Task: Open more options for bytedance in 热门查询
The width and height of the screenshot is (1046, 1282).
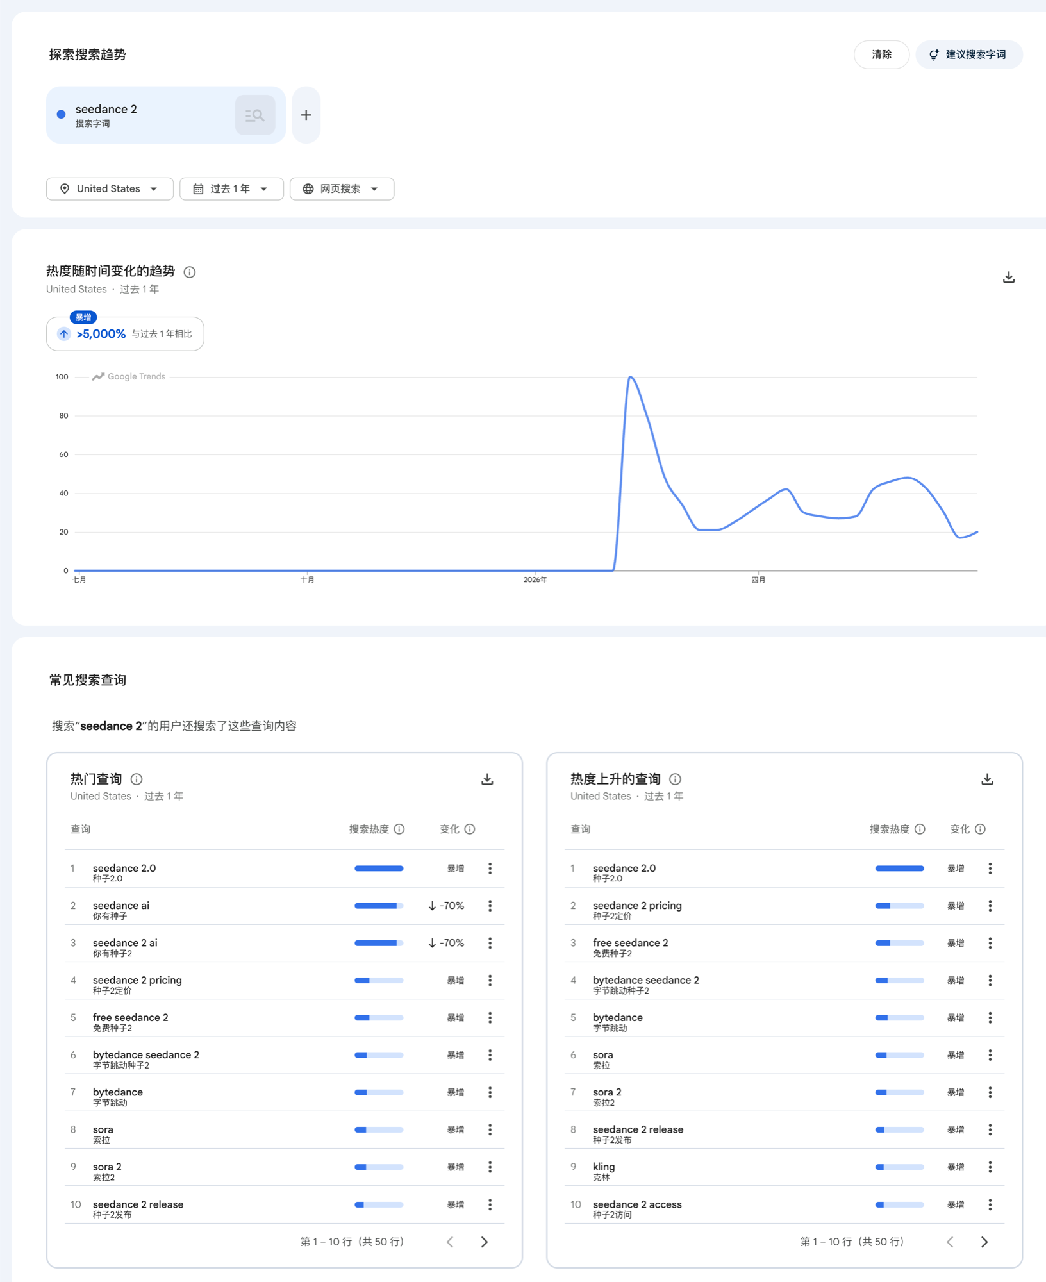Action: [490, 1092]
